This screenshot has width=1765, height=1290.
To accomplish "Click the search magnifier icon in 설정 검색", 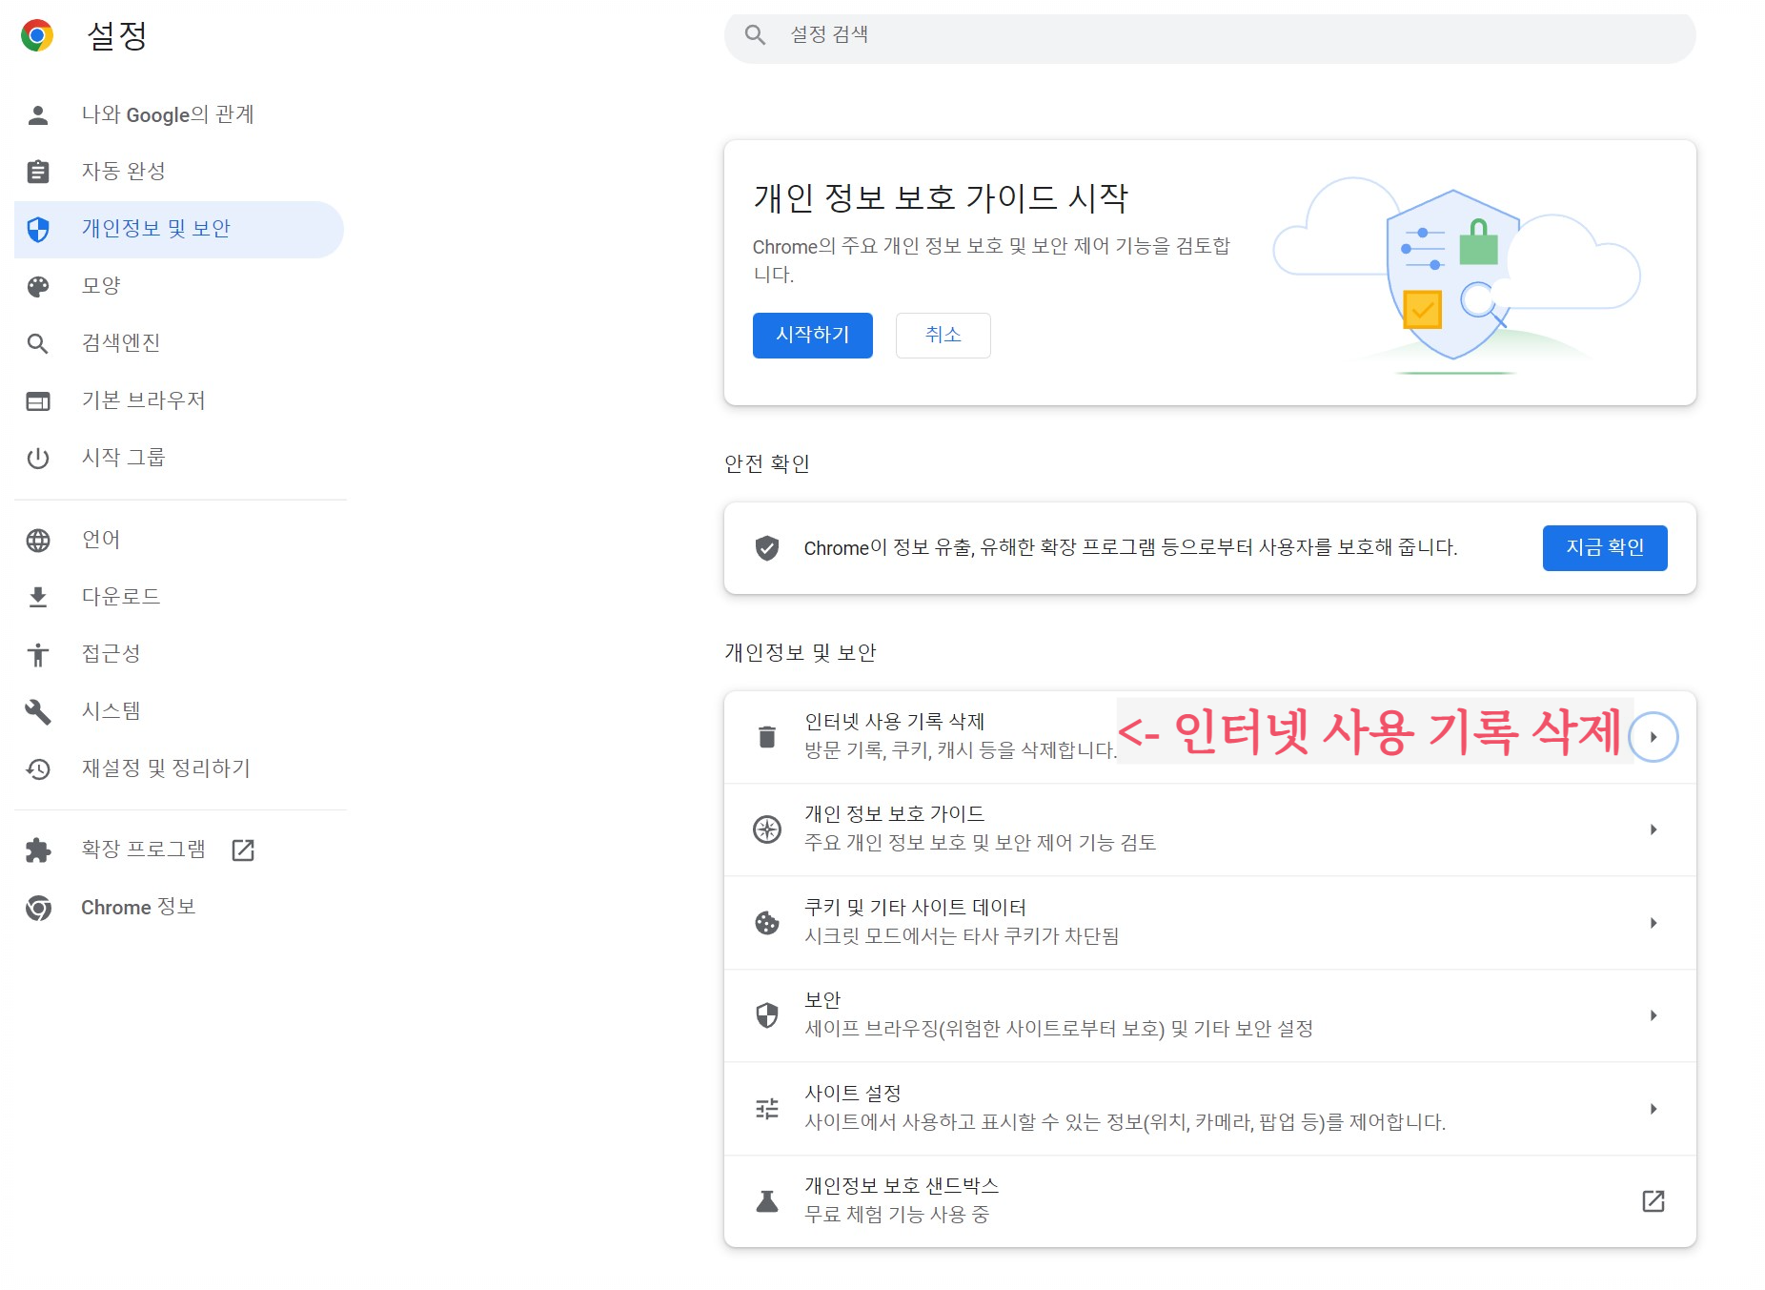I will tap(756, 35).
